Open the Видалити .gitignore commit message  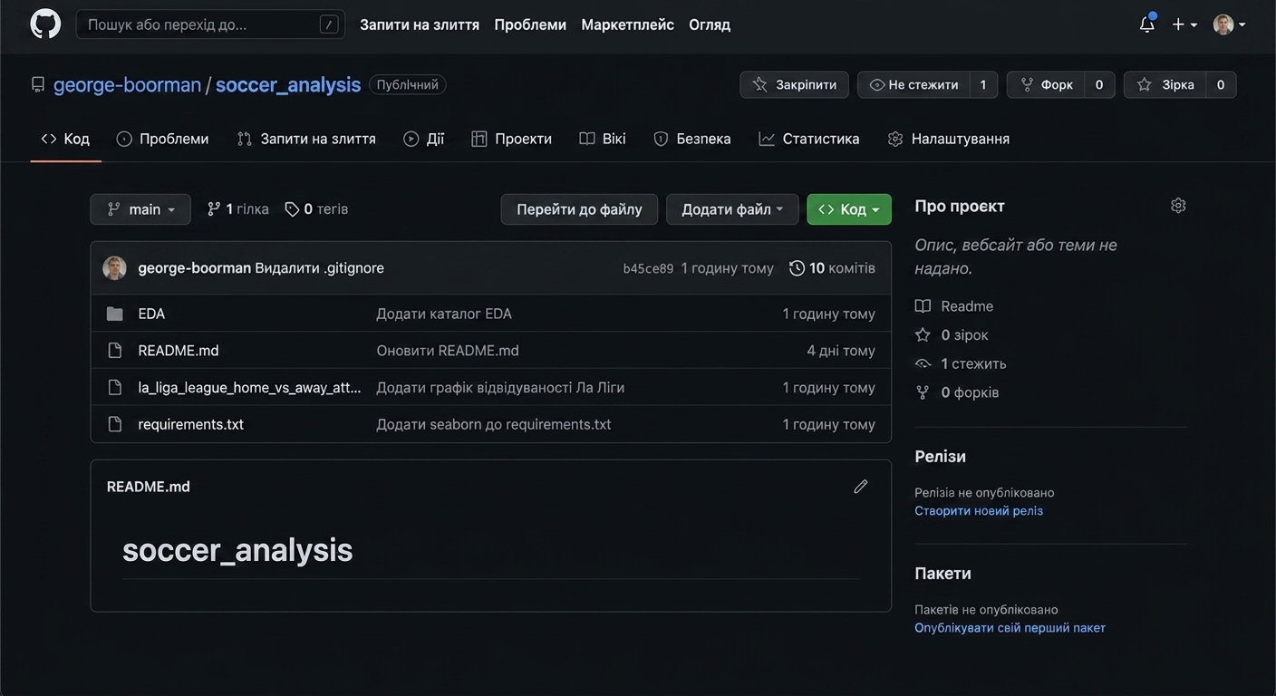coord(319,268)
